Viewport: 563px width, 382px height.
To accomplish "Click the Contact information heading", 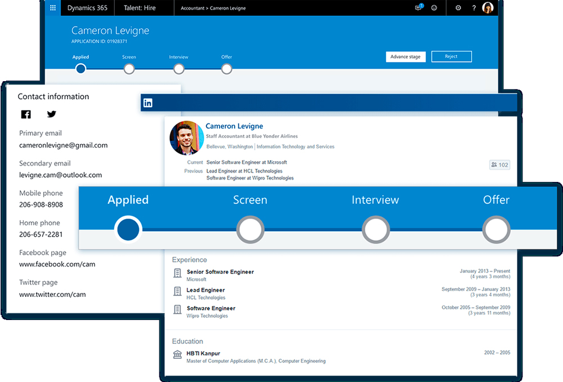I will click(53, 97).
